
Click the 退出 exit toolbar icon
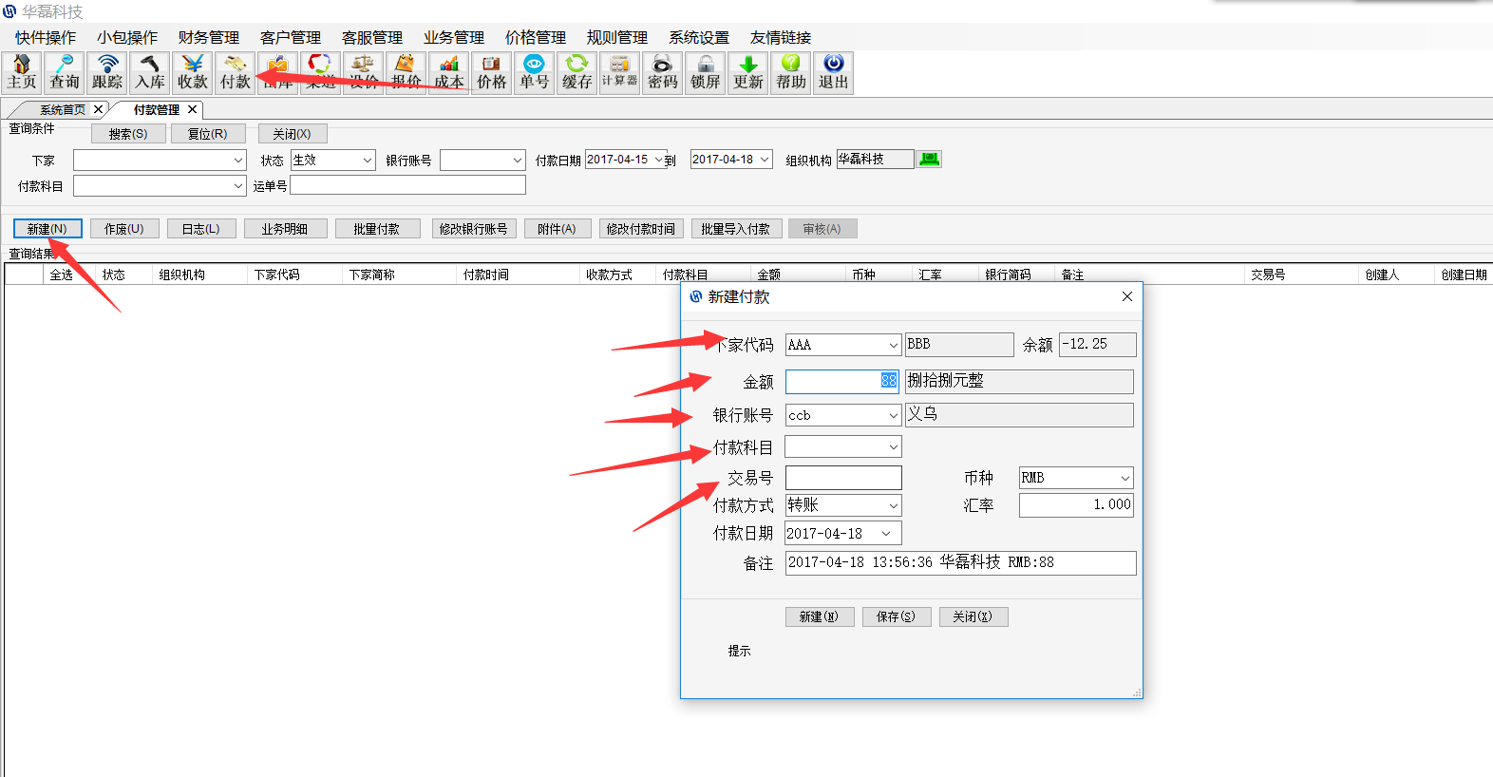(833, 72)
